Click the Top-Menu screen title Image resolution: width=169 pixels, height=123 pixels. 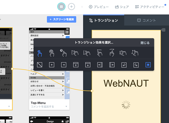pos(38,103)
